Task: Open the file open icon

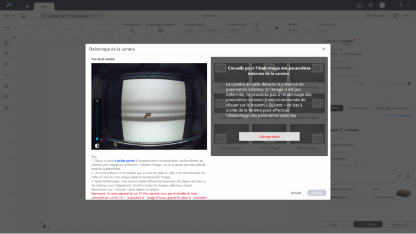Action: pos(7,15)
